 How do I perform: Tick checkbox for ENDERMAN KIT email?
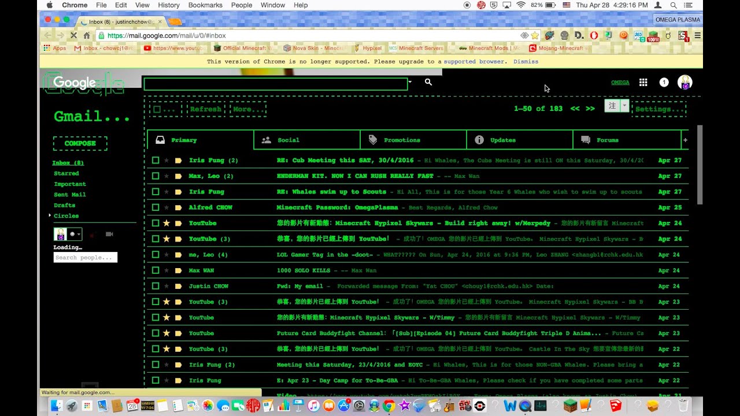pyautogui.click(x=156, y=176)
